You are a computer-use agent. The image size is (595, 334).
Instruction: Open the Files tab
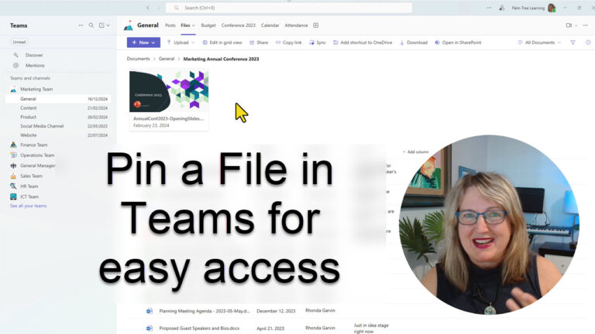(x=187, y=26)
